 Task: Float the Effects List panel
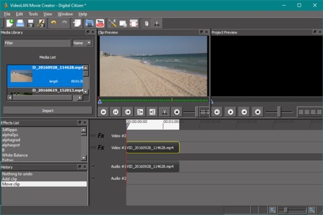click(x=80, y=123)
